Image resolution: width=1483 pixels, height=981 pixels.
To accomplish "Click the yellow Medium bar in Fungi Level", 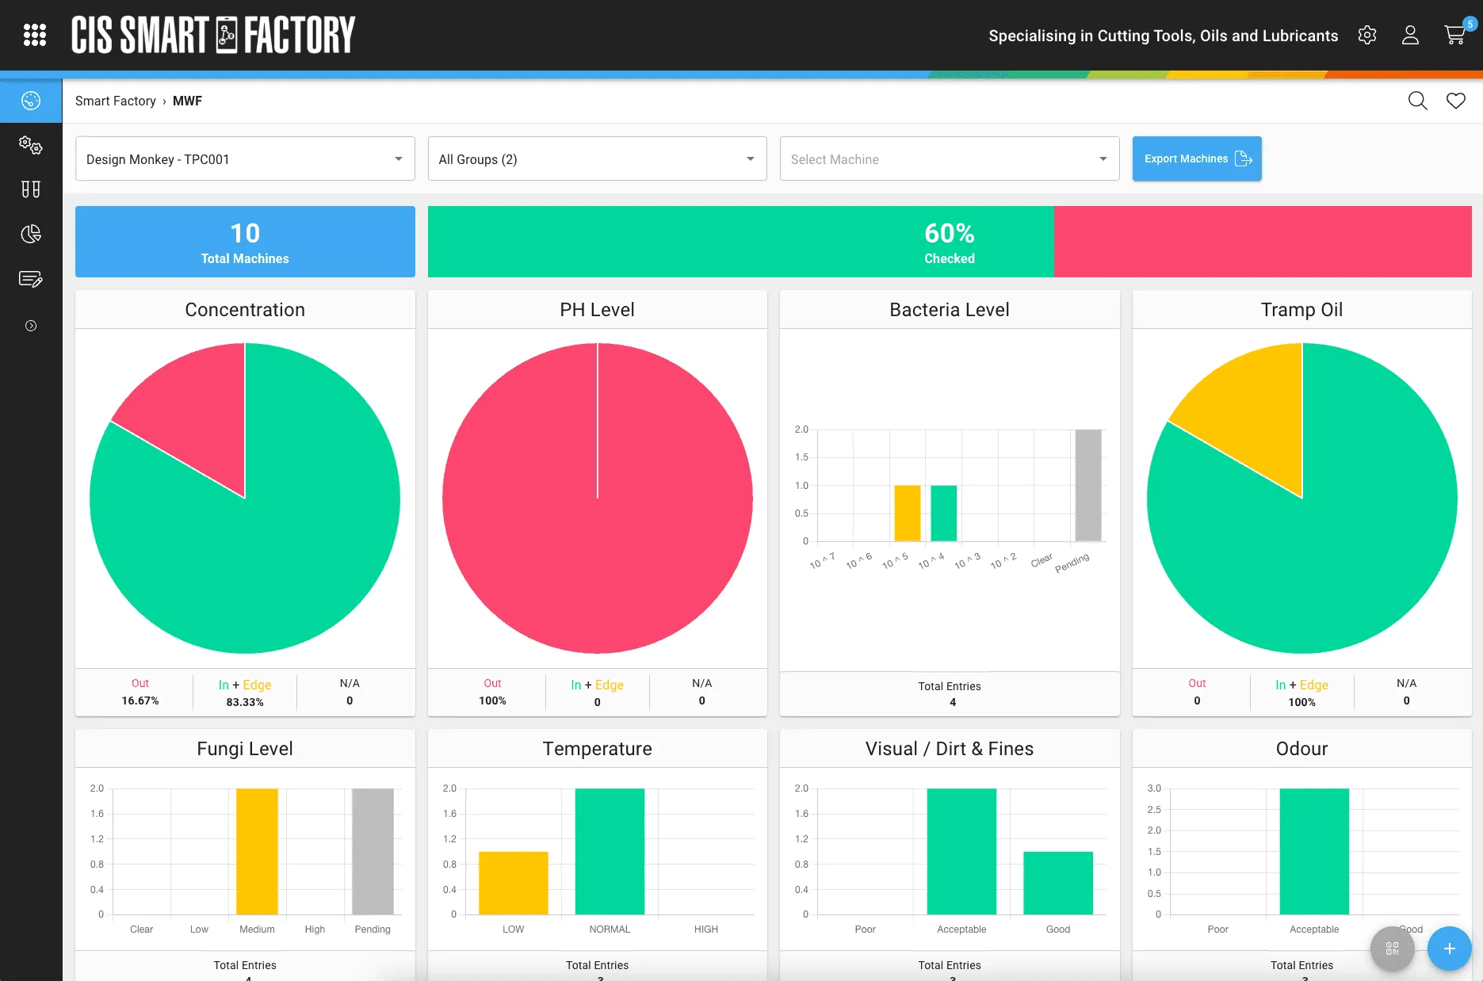I will (257, 851).
